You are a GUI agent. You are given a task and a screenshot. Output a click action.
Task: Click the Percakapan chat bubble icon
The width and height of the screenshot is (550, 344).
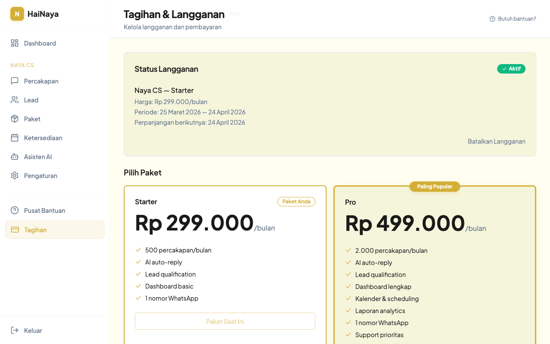coord(15,81)
